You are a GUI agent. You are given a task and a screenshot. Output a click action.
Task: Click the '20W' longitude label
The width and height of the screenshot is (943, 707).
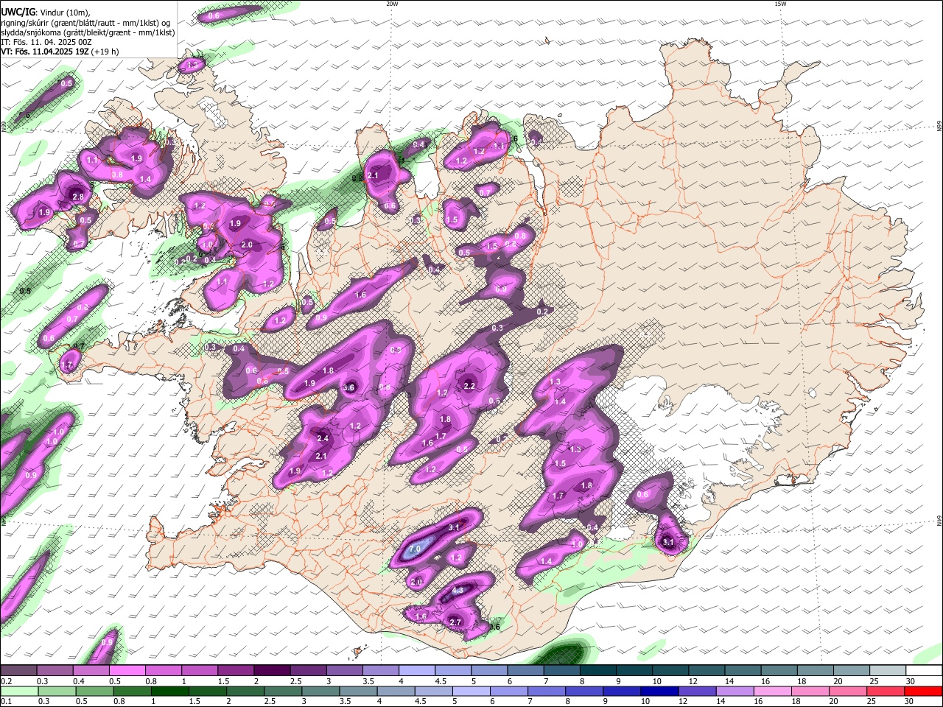click(392, 3)
